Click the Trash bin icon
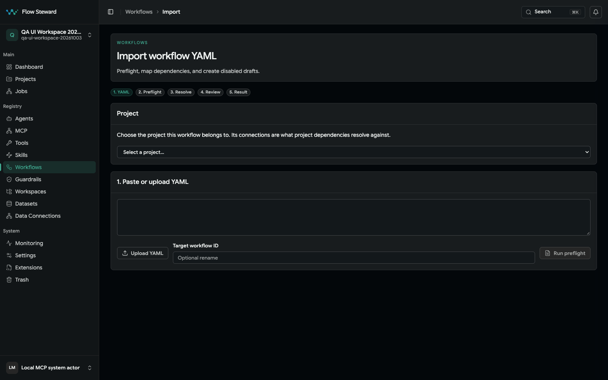 click(x=9, y=280)
